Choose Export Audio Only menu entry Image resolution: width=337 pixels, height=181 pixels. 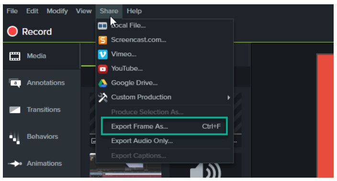(164, 141)
